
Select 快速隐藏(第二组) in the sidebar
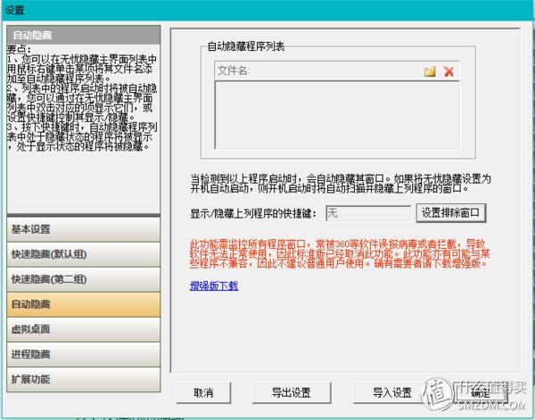(83, 279)
